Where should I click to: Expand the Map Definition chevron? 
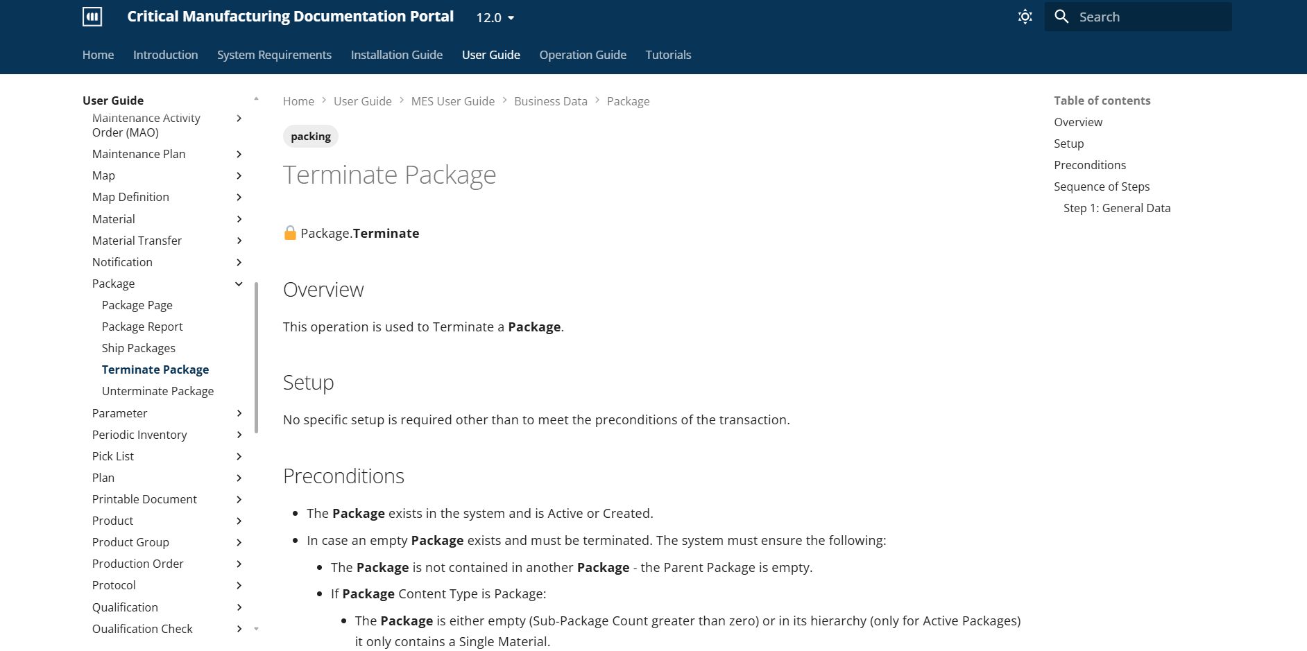coord(239,197)
